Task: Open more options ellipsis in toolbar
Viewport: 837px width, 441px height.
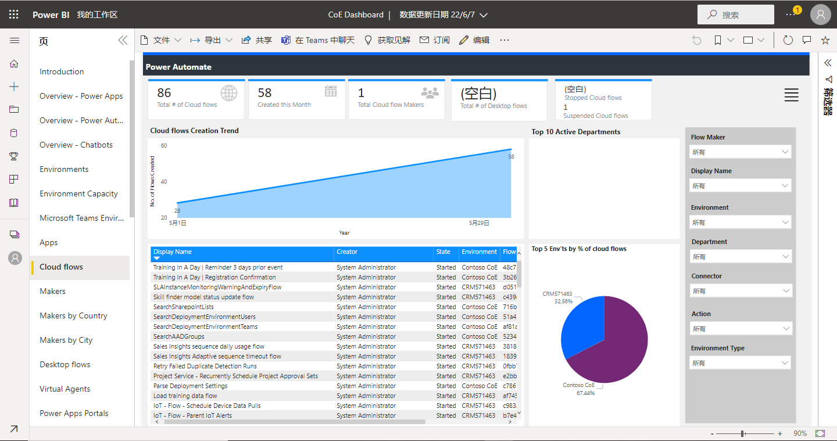Action: pos(505,40)
